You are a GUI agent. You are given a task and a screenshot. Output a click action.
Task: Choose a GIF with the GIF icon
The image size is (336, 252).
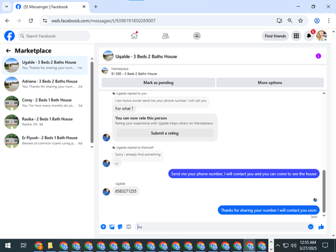(x=128, y=226)
